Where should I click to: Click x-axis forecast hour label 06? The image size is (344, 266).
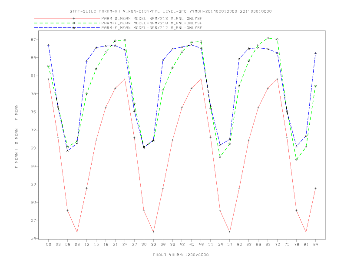tap(68, 244)
